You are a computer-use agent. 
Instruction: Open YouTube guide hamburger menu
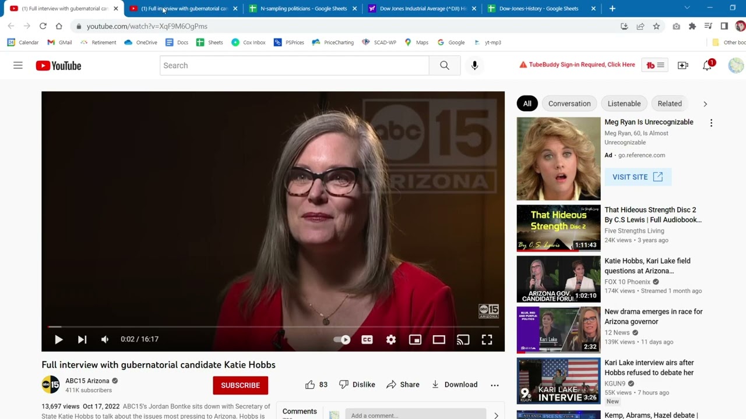pos(18,66)
